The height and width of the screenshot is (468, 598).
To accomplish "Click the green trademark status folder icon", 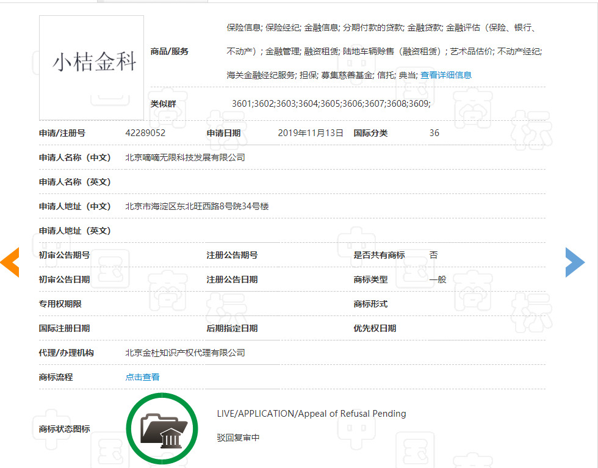I will click(162, 429).
